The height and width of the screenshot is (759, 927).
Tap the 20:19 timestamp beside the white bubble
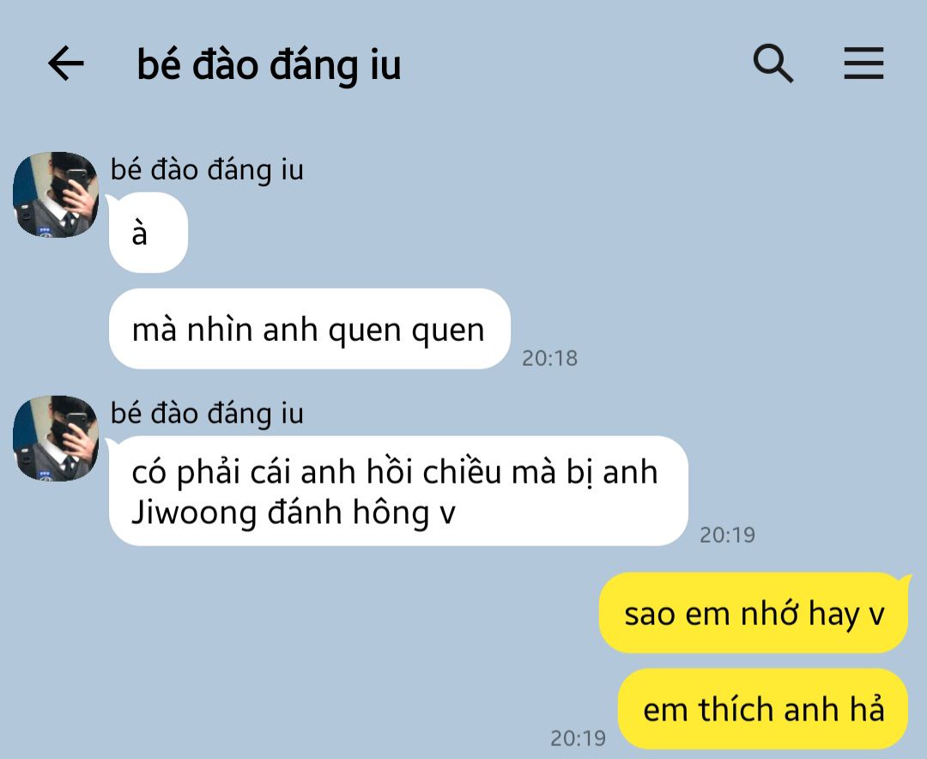(727, 535)
